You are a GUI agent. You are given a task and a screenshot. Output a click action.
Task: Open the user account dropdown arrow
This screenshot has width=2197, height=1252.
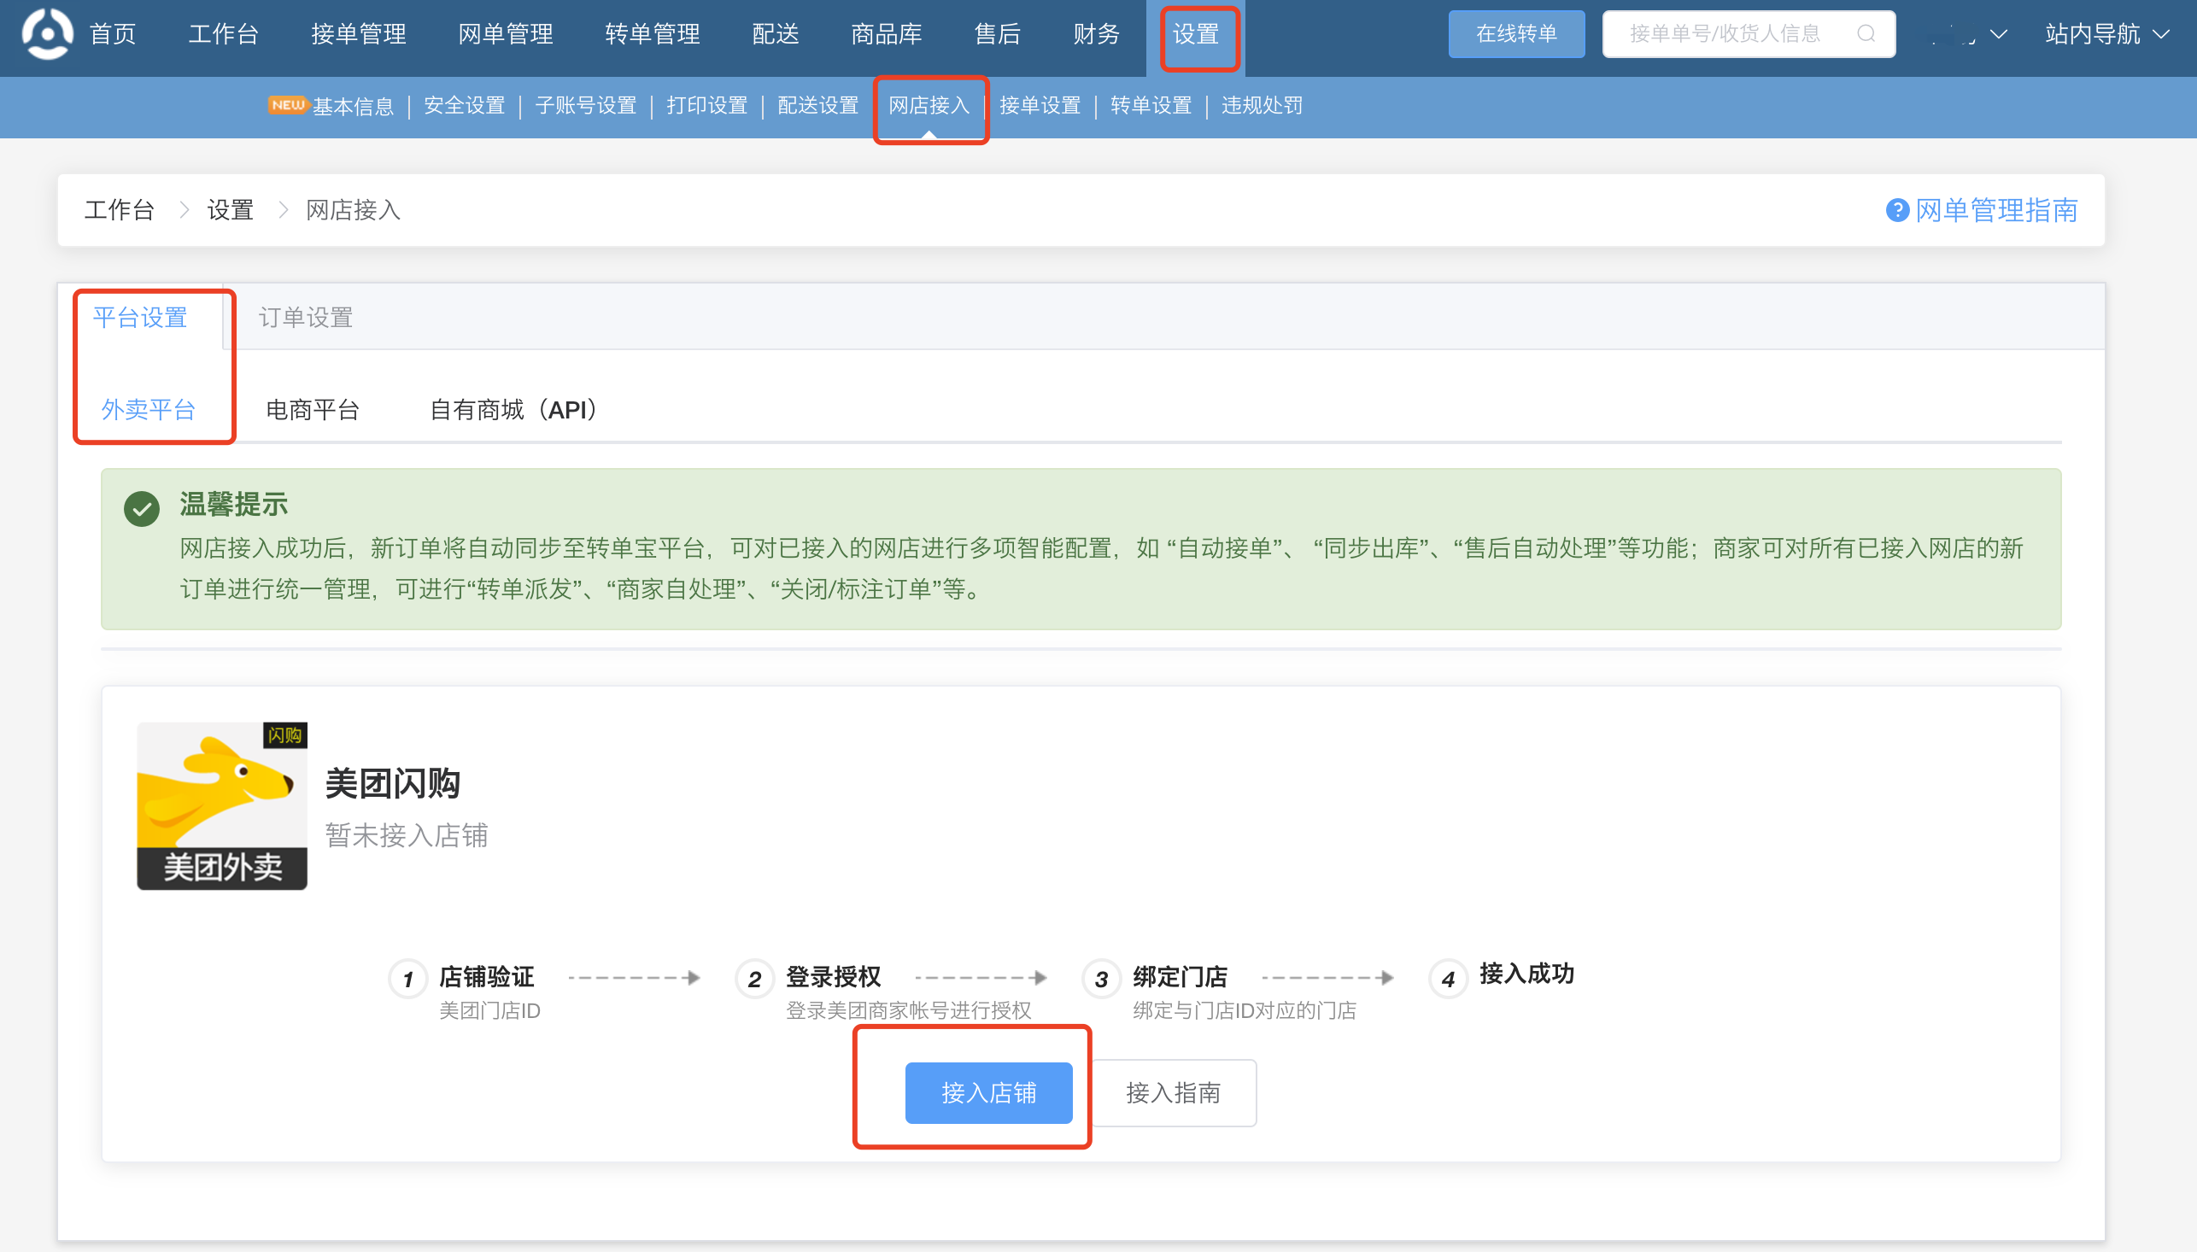[1998, 34]
